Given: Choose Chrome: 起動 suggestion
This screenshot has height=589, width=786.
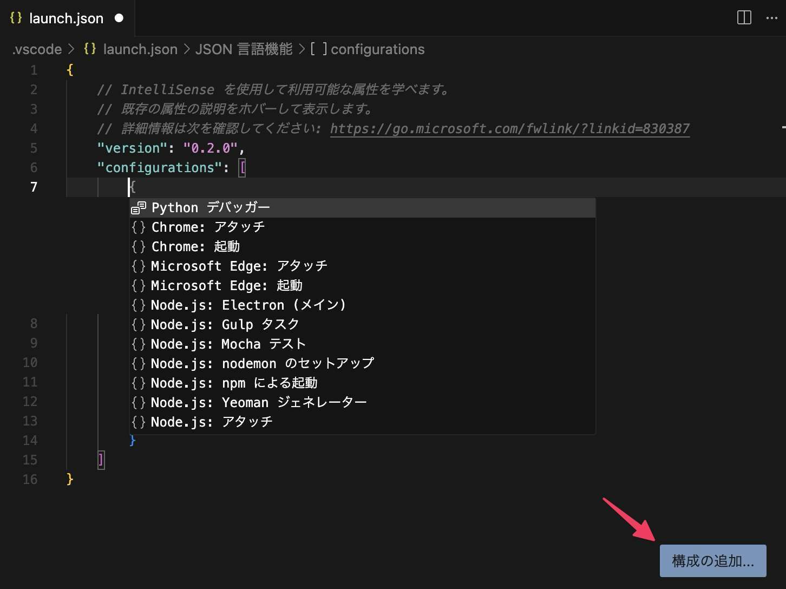Looking at the screenshot, I should pos(363,247).
